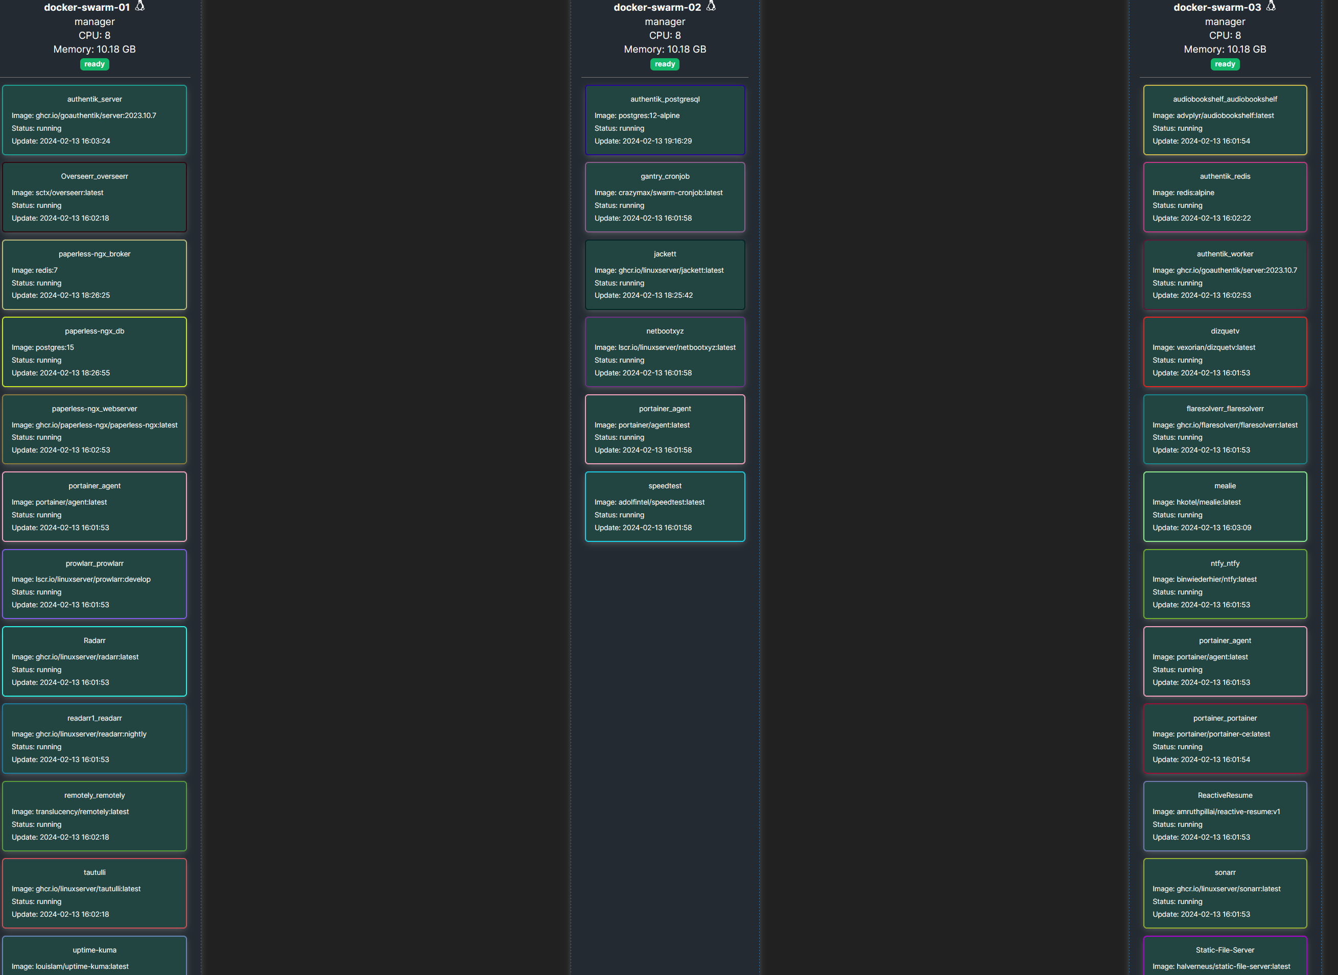Select the uptime-kuma card title

coord(95,949)
